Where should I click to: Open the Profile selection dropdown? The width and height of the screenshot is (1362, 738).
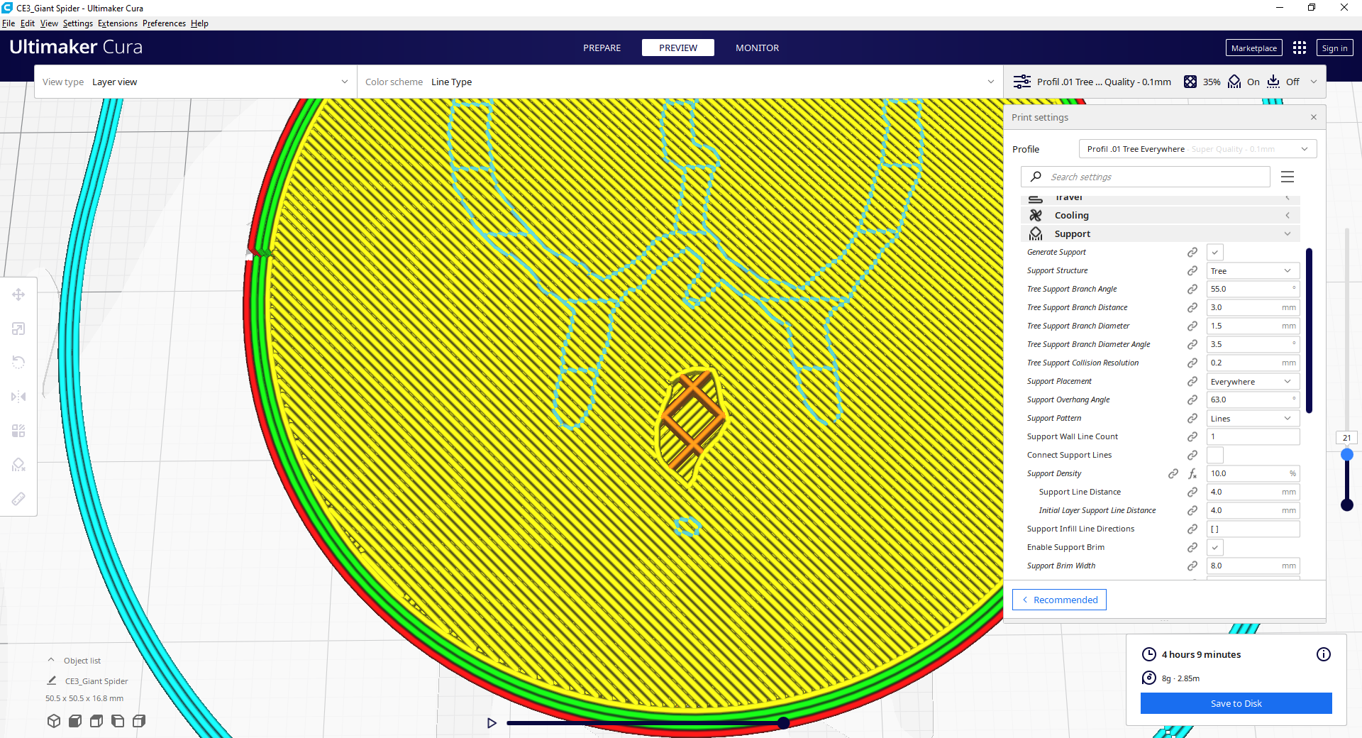pos(1197,149)
